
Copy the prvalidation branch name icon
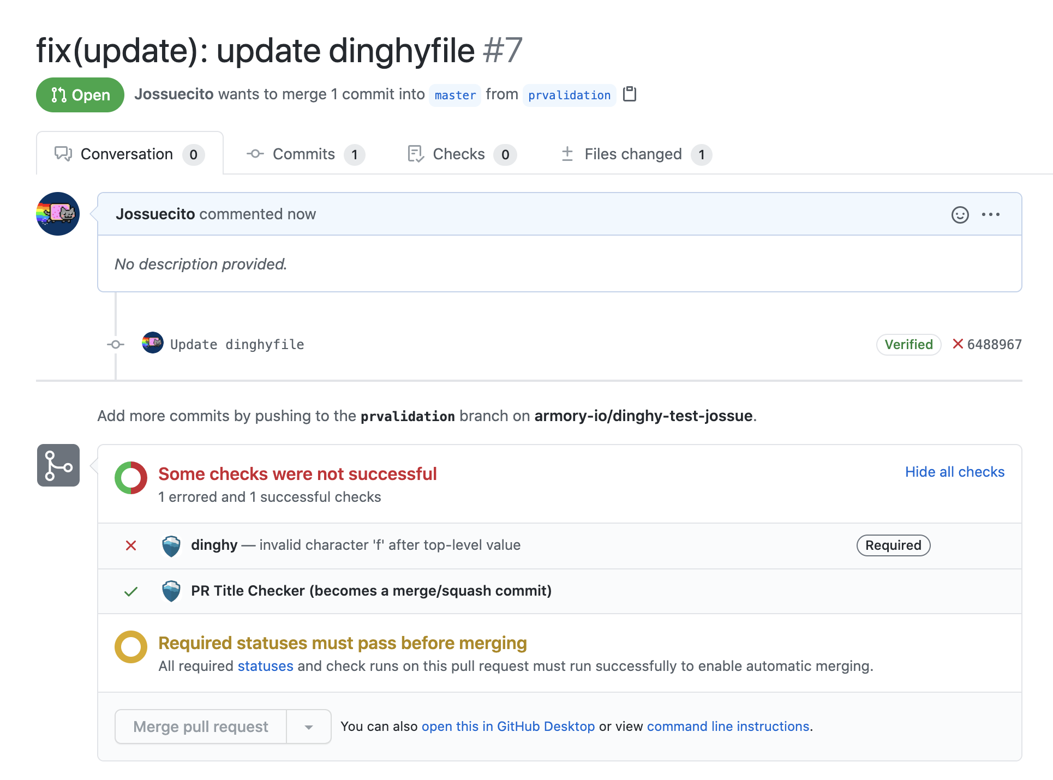[630, 94]
